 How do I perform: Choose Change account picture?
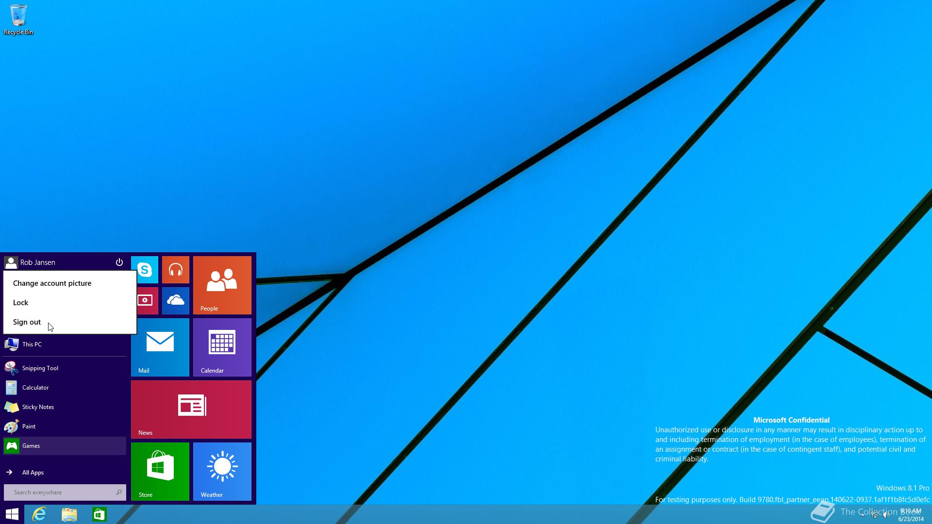[70, 283]
